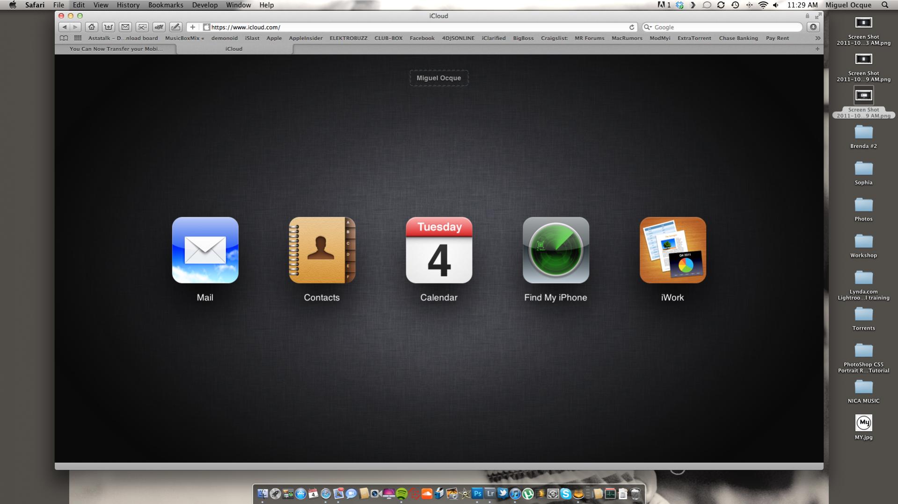Image resolution: width=898 pixels, height=504 pixels.
Task: Open uTorrent from the Dock
Action: (528, 494)
